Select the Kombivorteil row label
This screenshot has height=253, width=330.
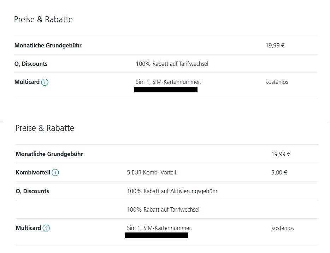pos(33,172)
